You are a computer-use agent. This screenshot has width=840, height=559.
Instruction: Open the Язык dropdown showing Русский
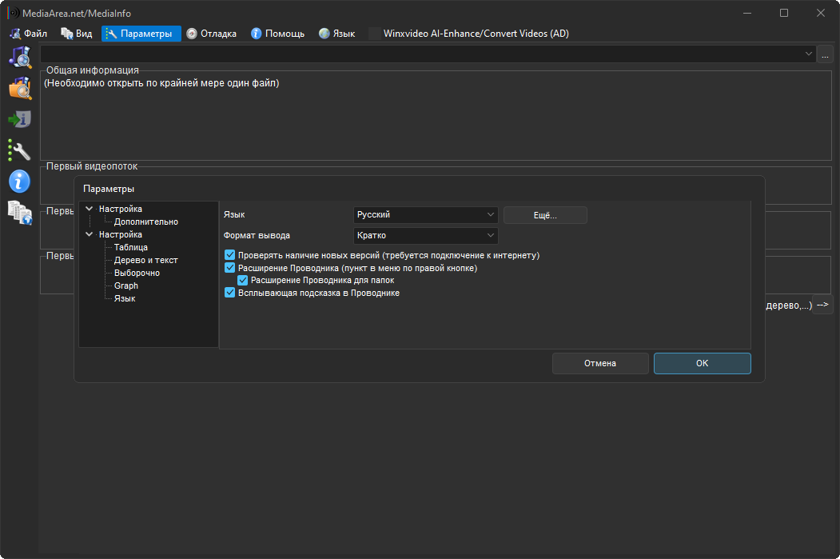pos(426,215)
